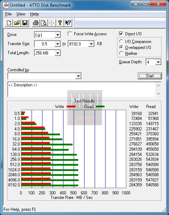Click the Queue Depth label
169x215 pixels.
coord(130,62)
